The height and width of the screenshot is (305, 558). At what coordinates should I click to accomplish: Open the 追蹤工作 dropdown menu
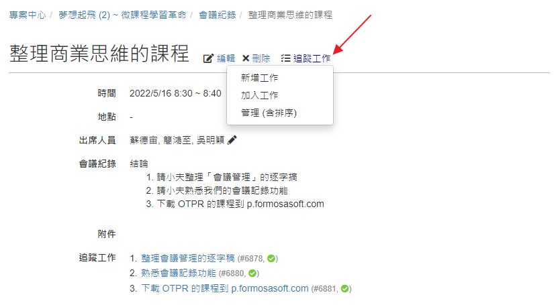pyautogui.click(x=312, y=58)
